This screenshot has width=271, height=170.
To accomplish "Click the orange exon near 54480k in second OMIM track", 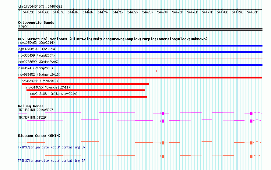I will [x=251, y=156].
